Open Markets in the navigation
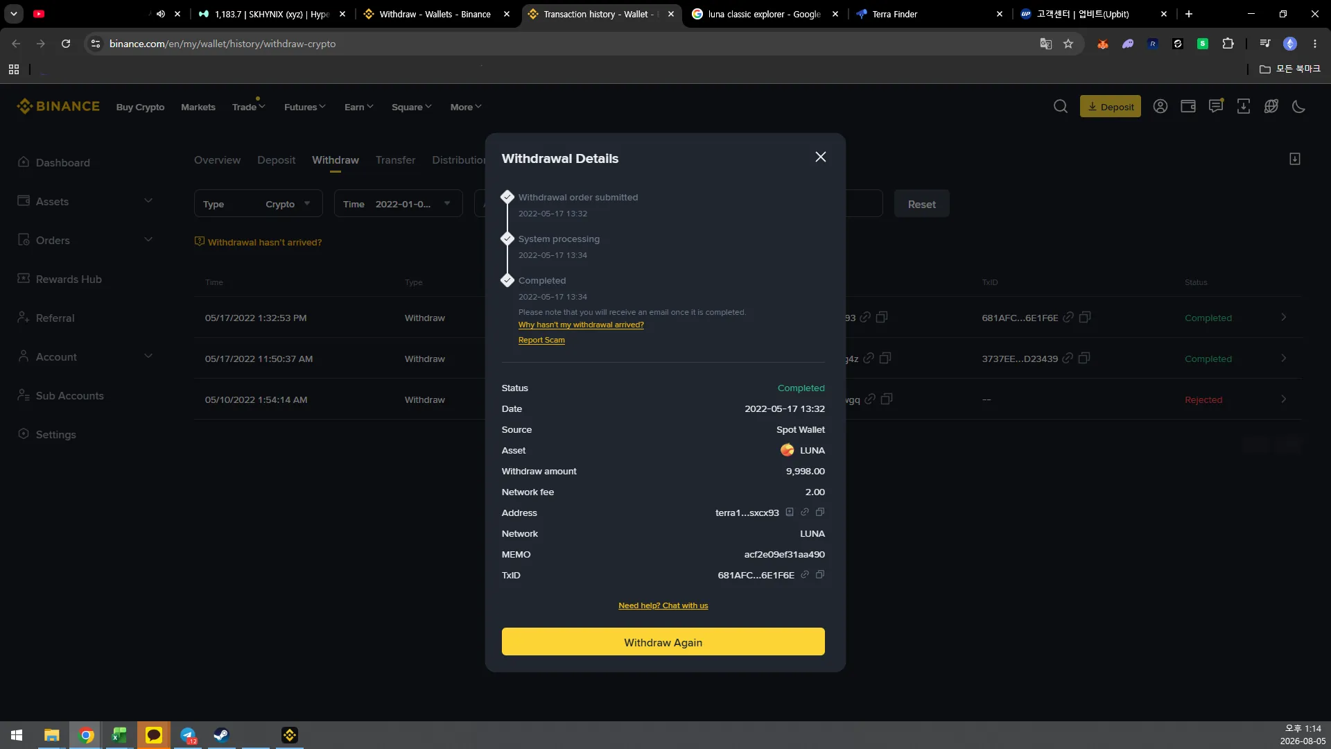Image resolution: width=1331 pixels, height=749 pixels. (198, 107)
